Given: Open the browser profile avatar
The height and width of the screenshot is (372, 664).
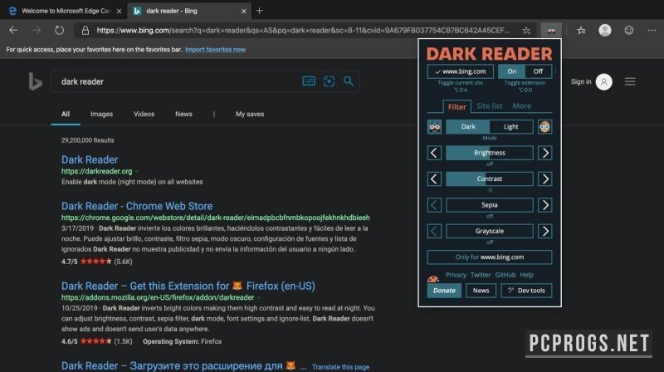Looking at the screenshot, I should tap(605, 30).
